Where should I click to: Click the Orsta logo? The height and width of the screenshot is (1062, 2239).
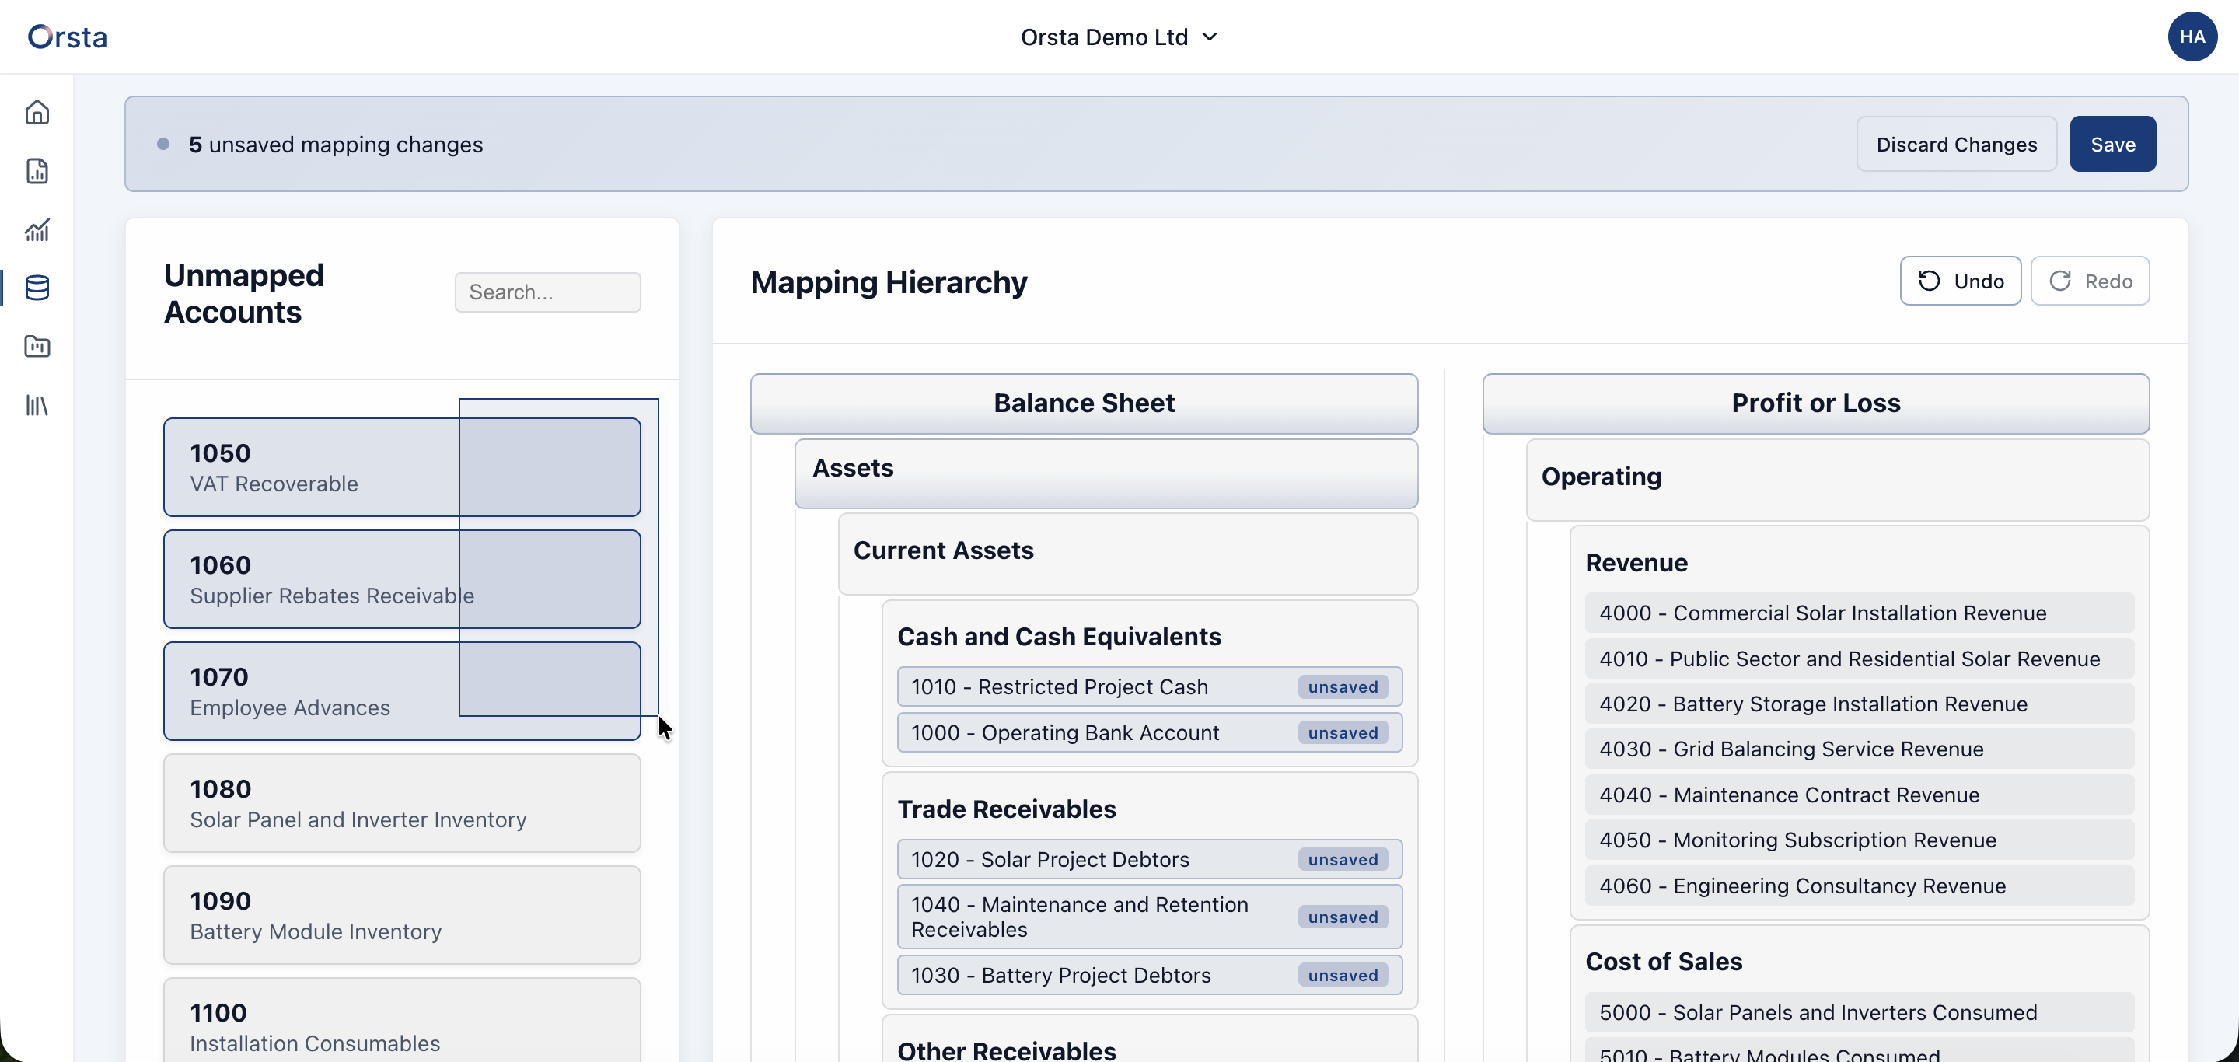click(x=67, y=37)
